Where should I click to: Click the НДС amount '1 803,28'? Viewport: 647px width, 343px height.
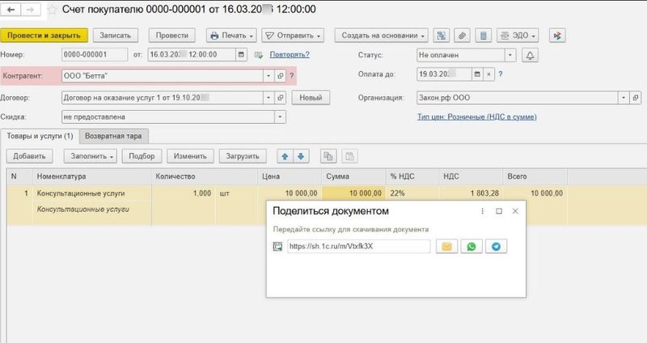point(471,193)
